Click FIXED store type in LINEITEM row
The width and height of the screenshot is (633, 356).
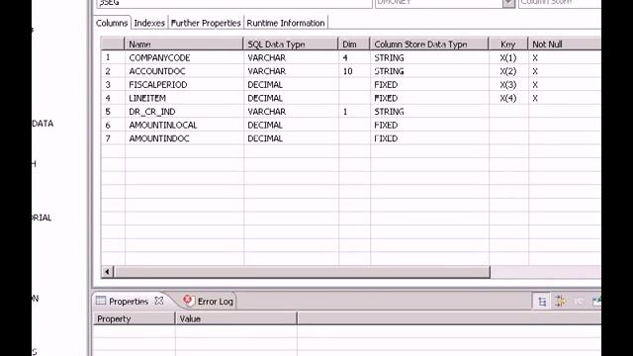click(386, 98)
